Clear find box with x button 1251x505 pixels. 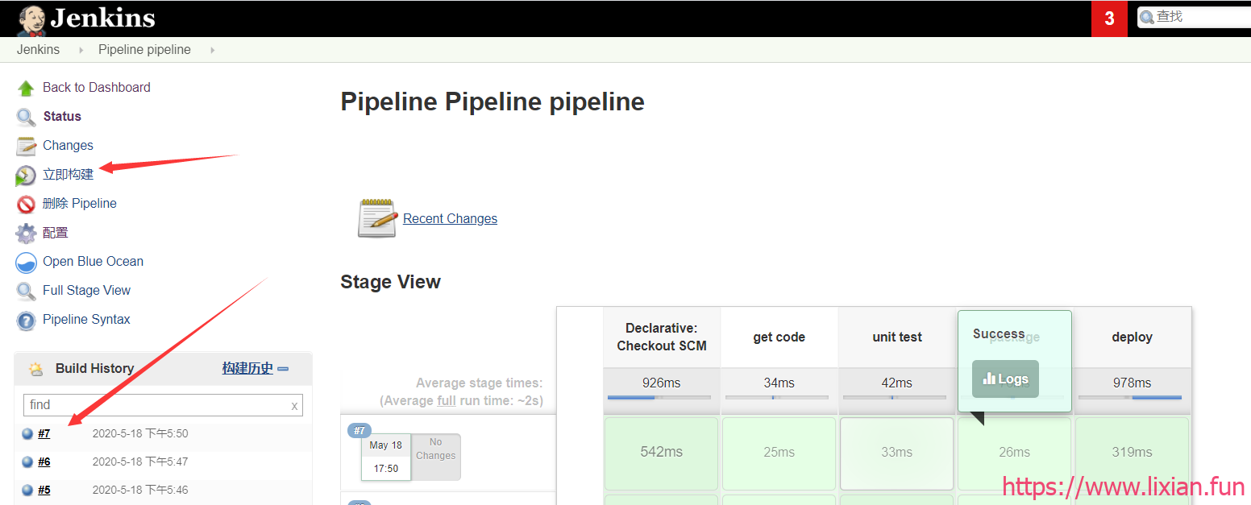294,406
